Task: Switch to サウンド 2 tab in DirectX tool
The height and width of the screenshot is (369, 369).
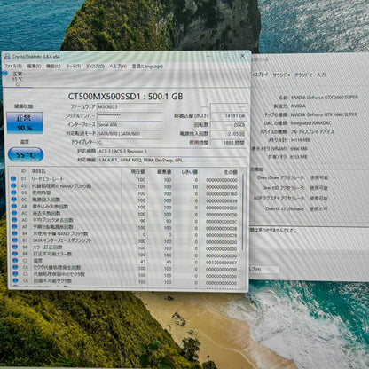Action: pos(303,75)
